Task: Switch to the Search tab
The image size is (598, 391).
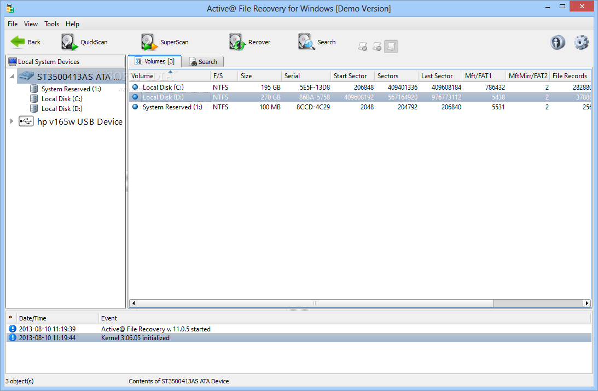Action: (x=203, y=62)
